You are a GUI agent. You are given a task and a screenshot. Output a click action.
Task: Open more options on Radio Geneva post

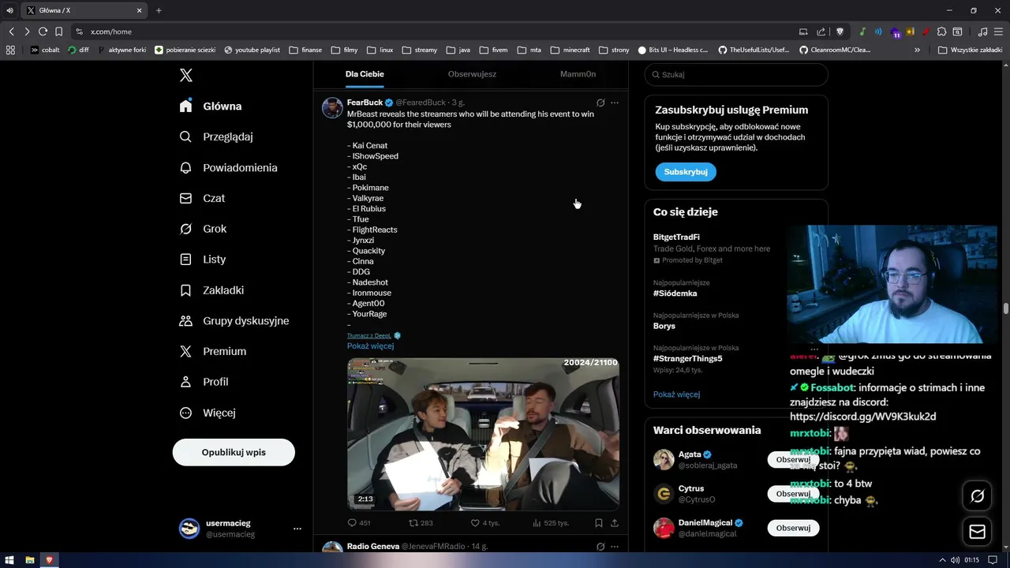pos(615,546)
